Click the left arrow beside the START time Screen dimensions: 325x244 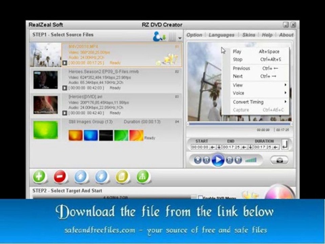[213, 147]
